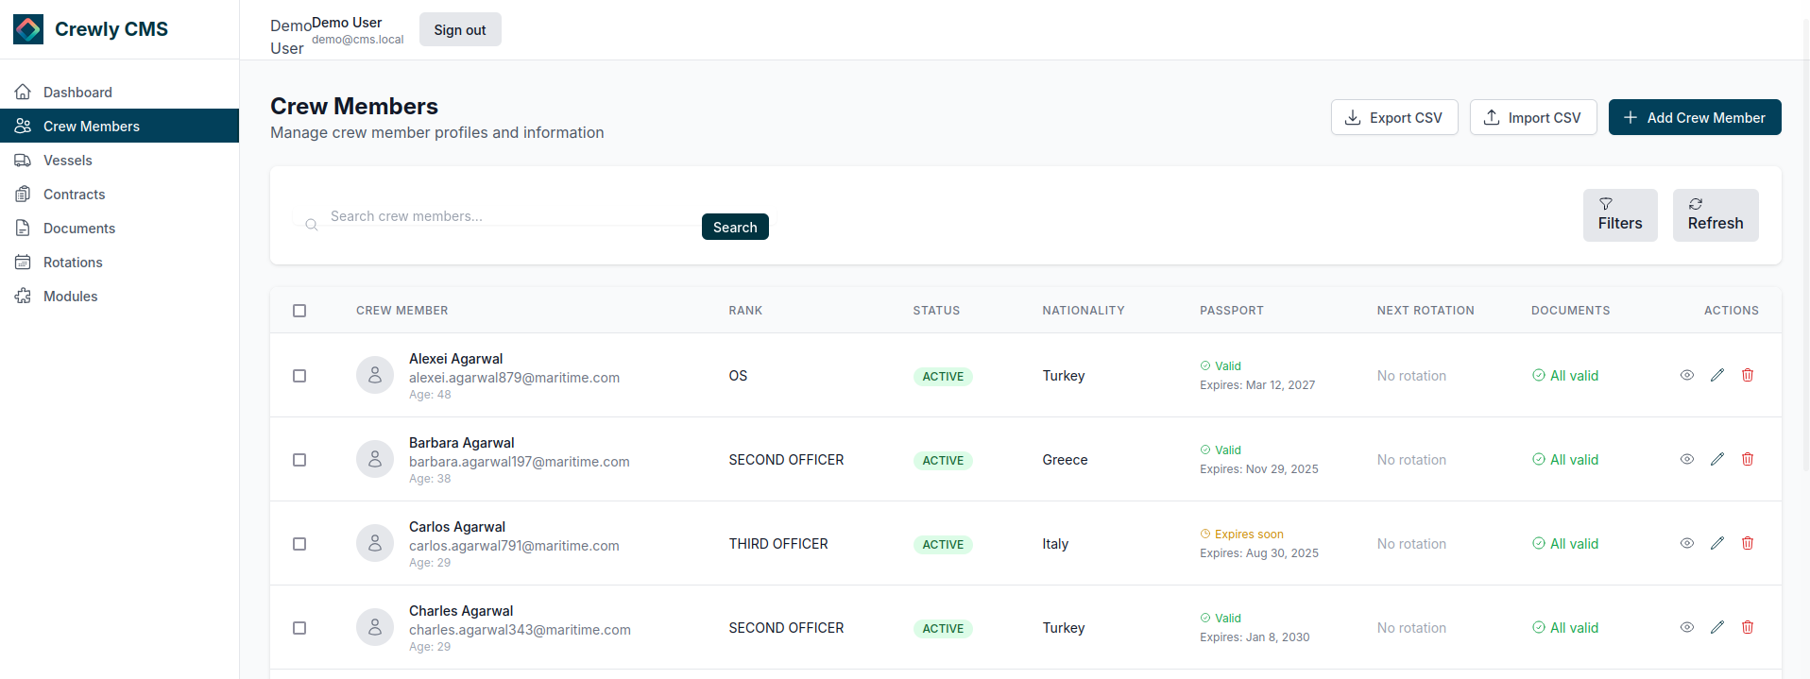Click Barbara Agarwal's avatar icon
The width and height of the screenshot is (1810, 679).
375,459
